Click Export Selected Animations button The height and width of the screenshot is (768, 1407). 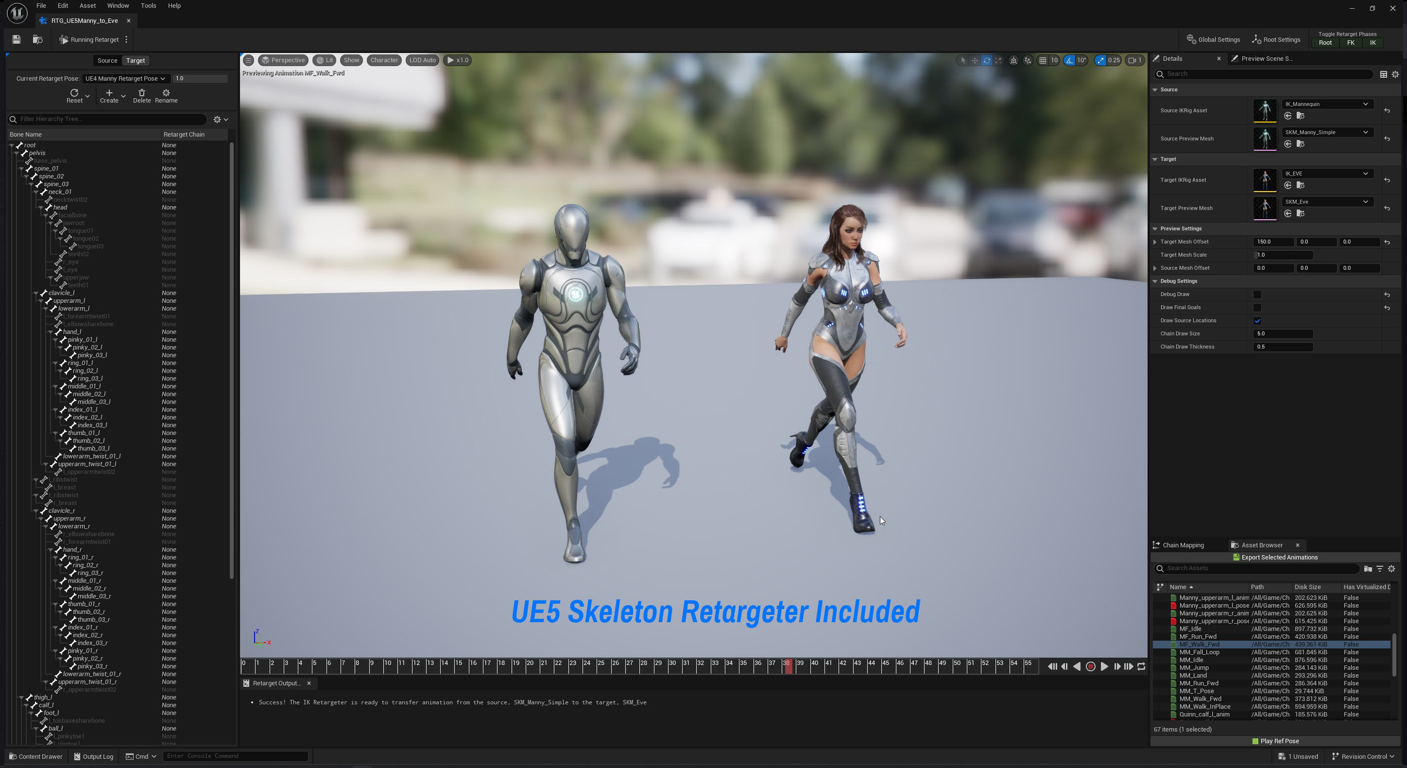(x=1275, y=558)
